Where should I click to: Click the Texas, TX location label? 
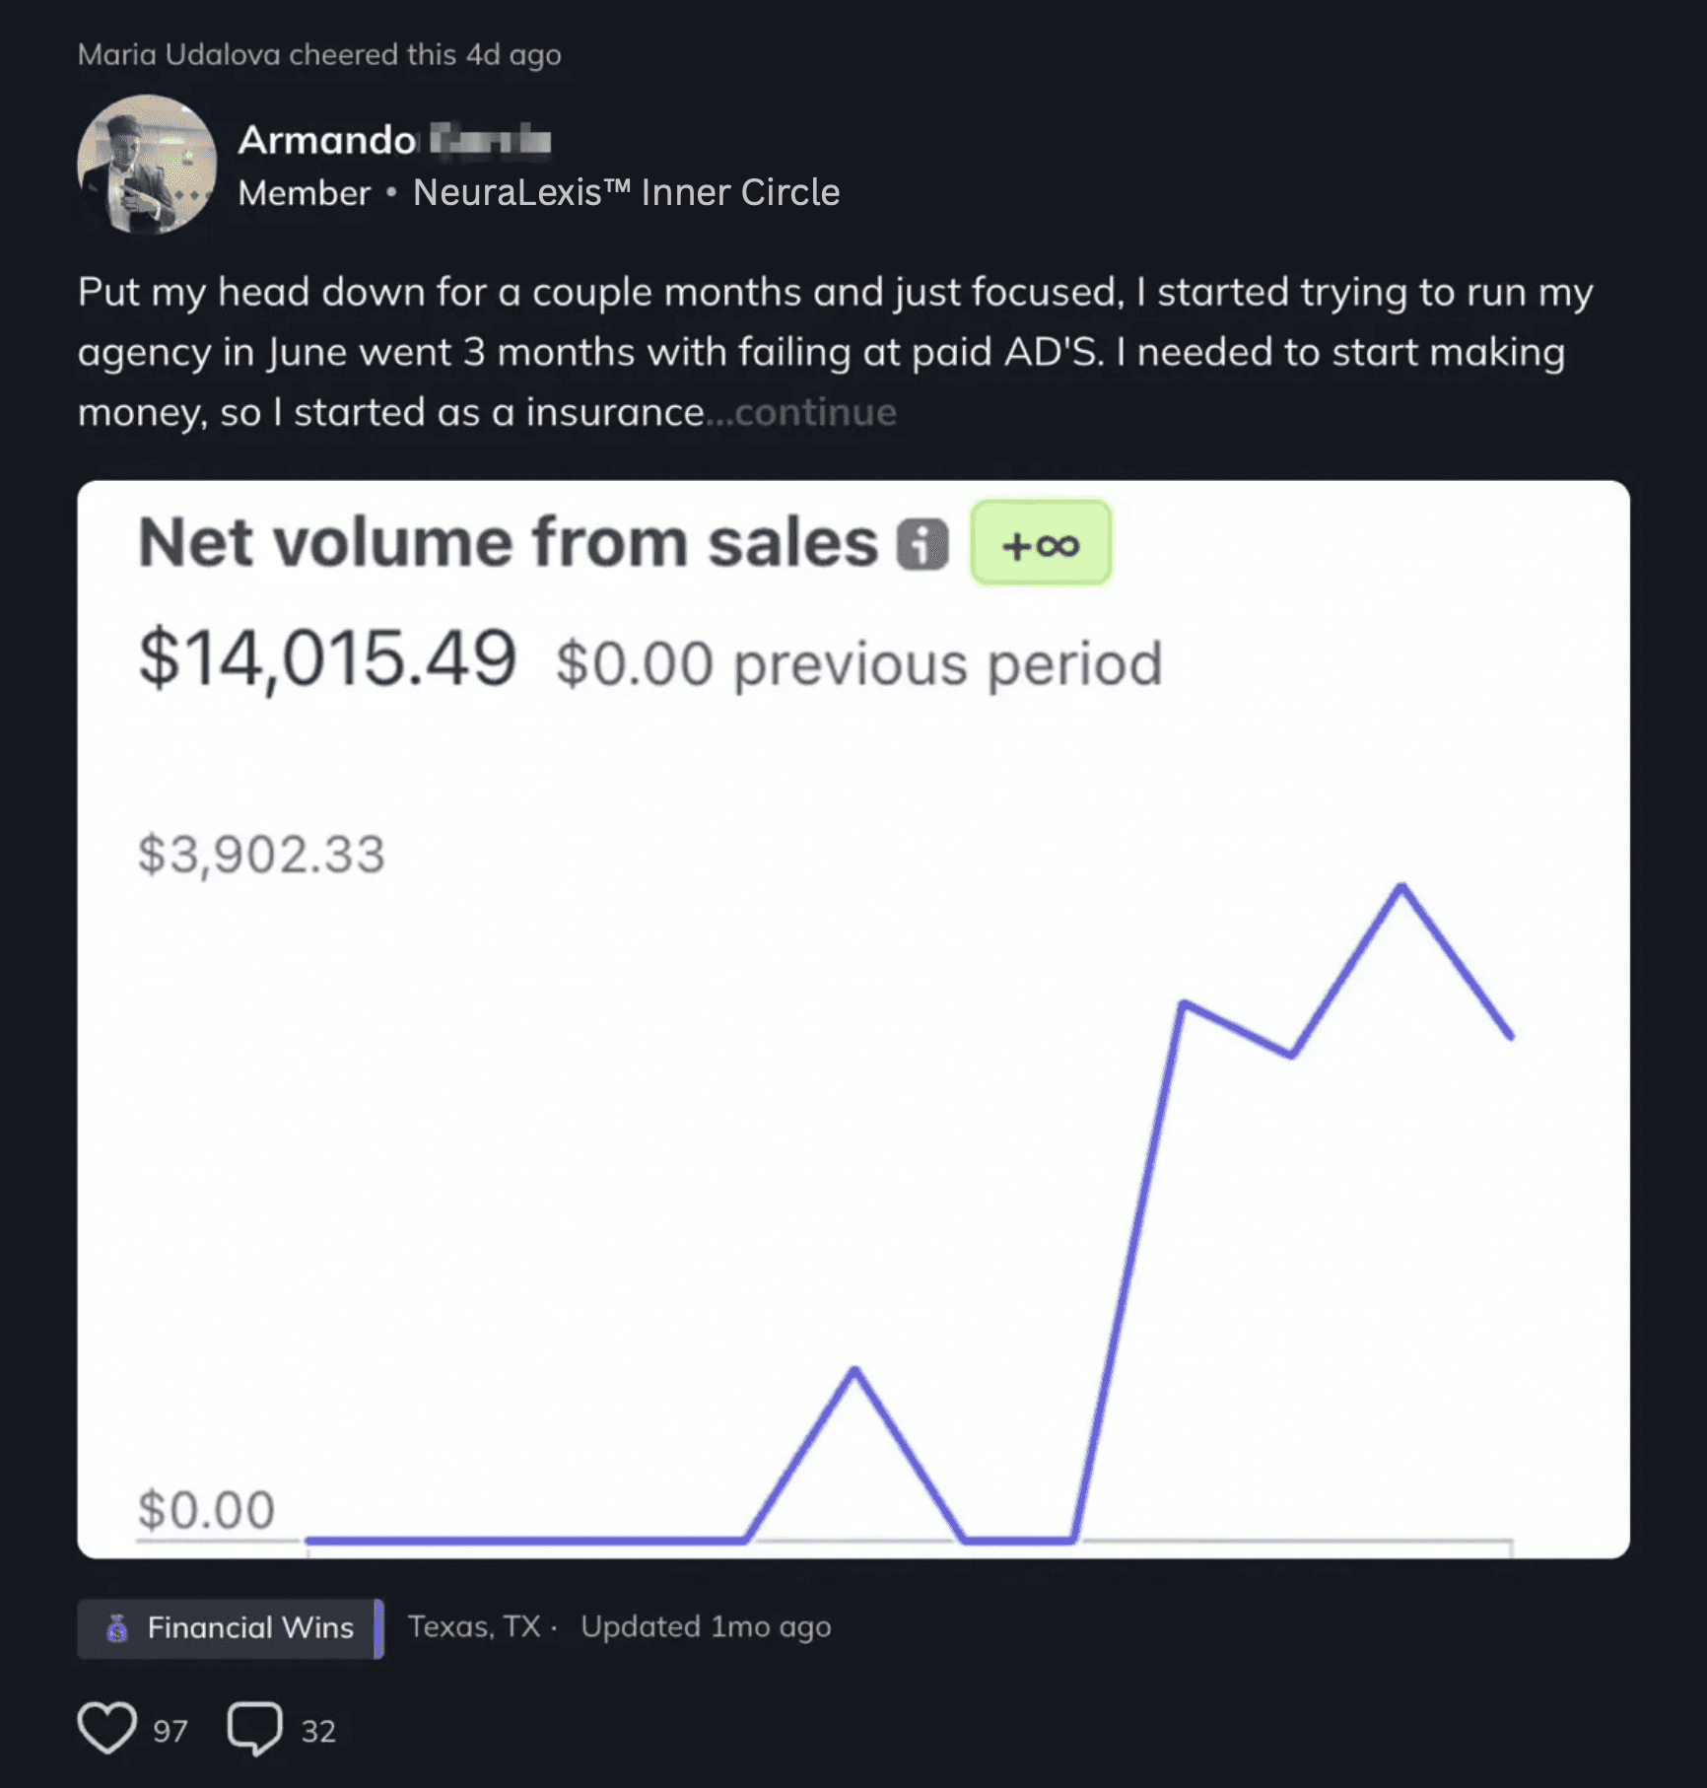pyautogui.click(x=474, y=1626)
